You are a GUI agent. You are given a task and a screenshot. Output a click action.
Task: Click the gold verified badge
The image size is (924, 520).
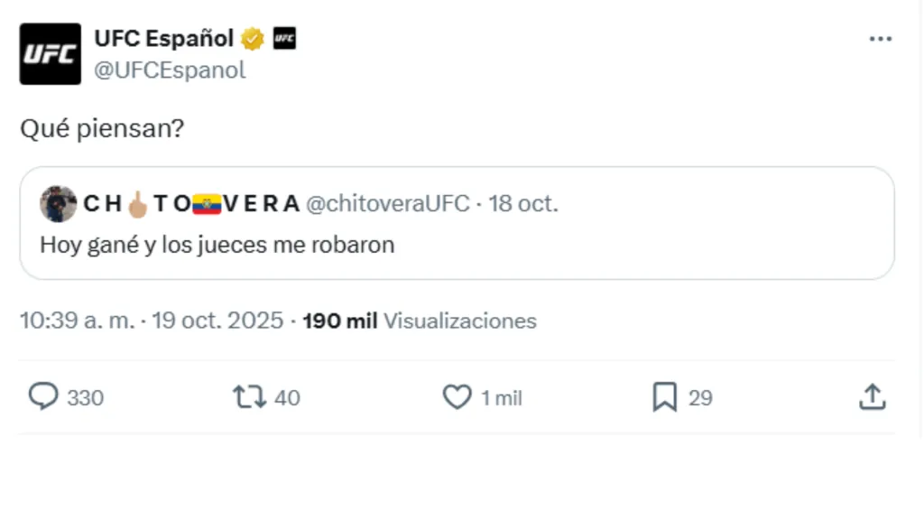tap(252, 39)
